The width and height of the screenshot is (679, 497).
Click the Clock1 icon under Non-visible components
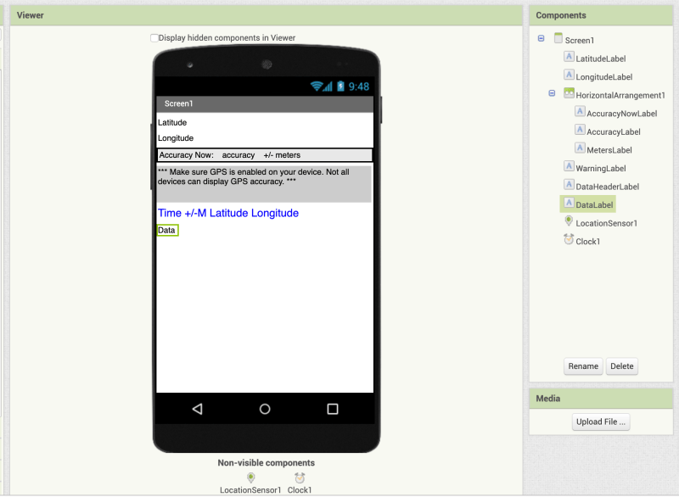coord(300,477)
